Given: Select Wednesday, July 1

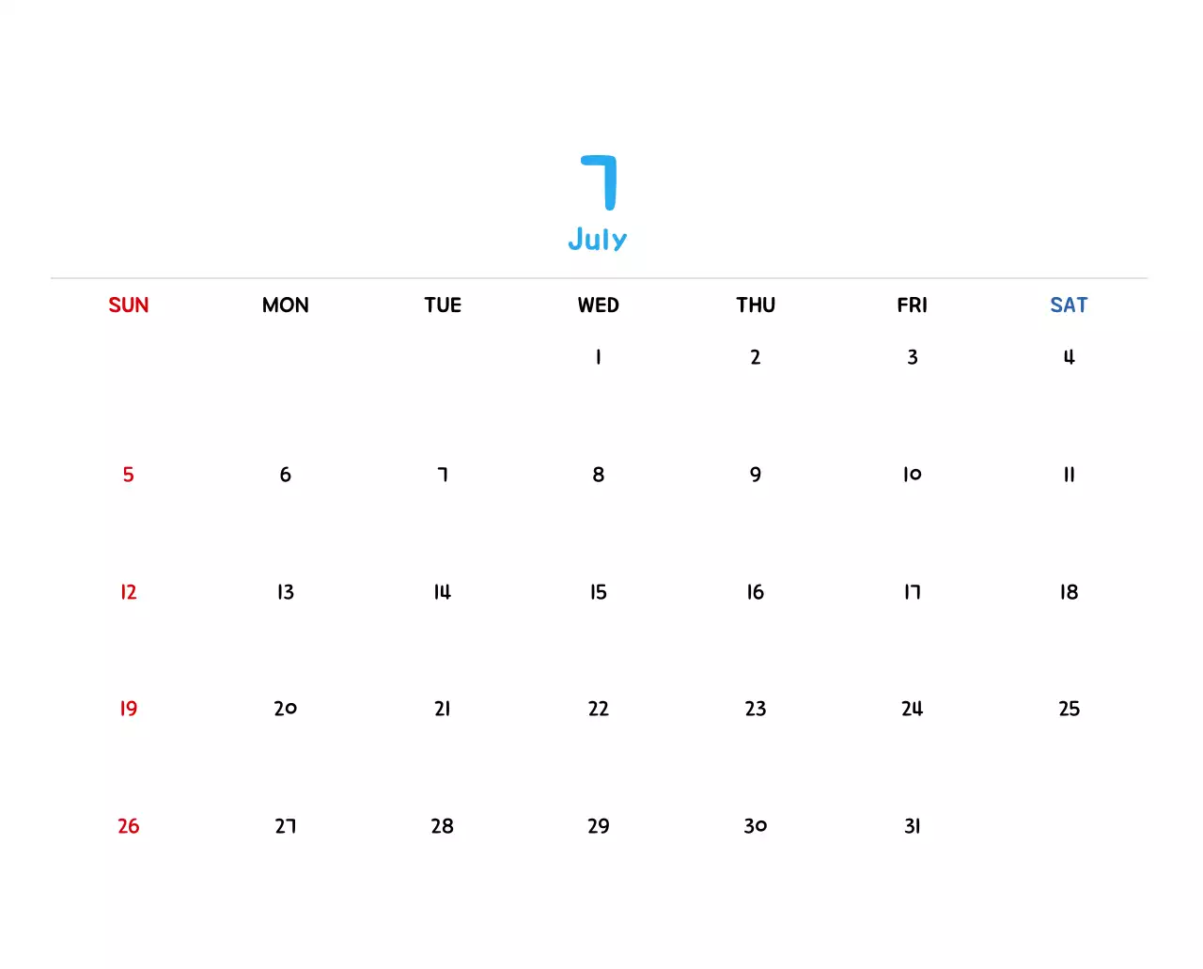Looking at the screenshot, I should click(x=599, y=357).
